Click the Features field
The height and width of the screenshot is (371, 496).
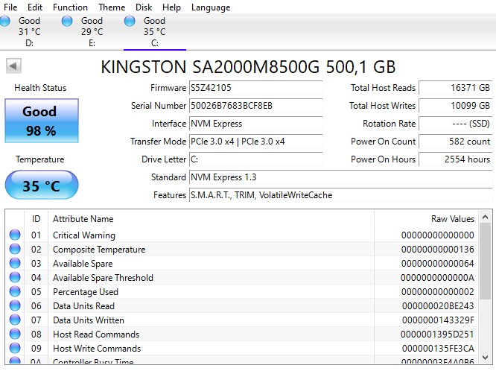340,195
